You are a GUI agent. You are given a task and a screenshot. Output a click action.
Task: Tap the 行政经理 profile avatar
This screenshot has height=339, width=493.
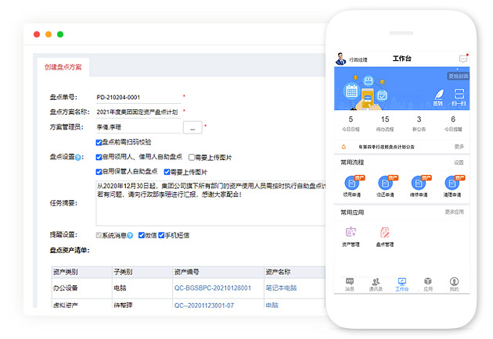point(340,59)
